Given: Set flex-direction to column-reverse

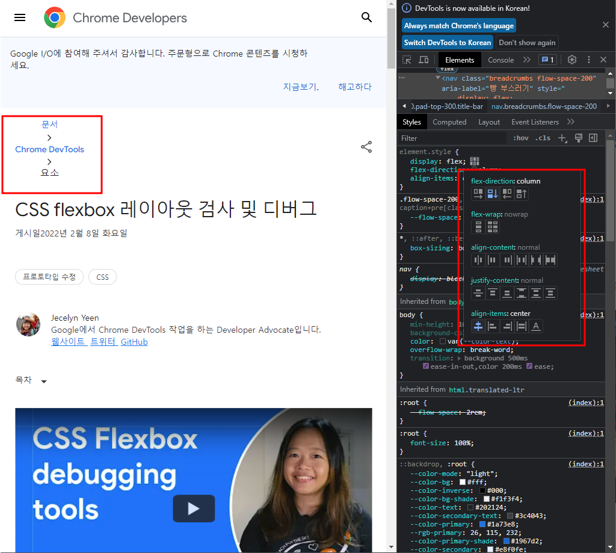Looking at the screenshot, I should pos(522,194).
